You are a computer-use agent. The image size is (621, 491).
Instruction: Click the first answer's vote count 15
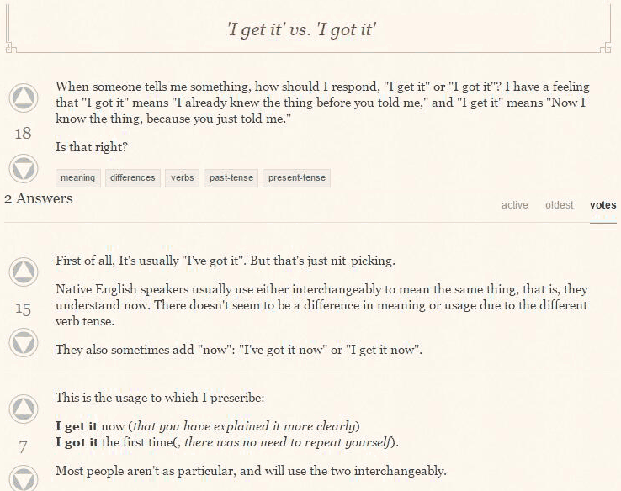23,309
